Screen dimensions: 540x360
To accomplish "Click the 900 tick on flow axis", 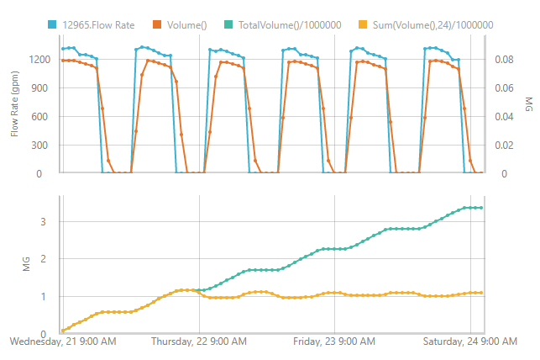I will point(40,88).
